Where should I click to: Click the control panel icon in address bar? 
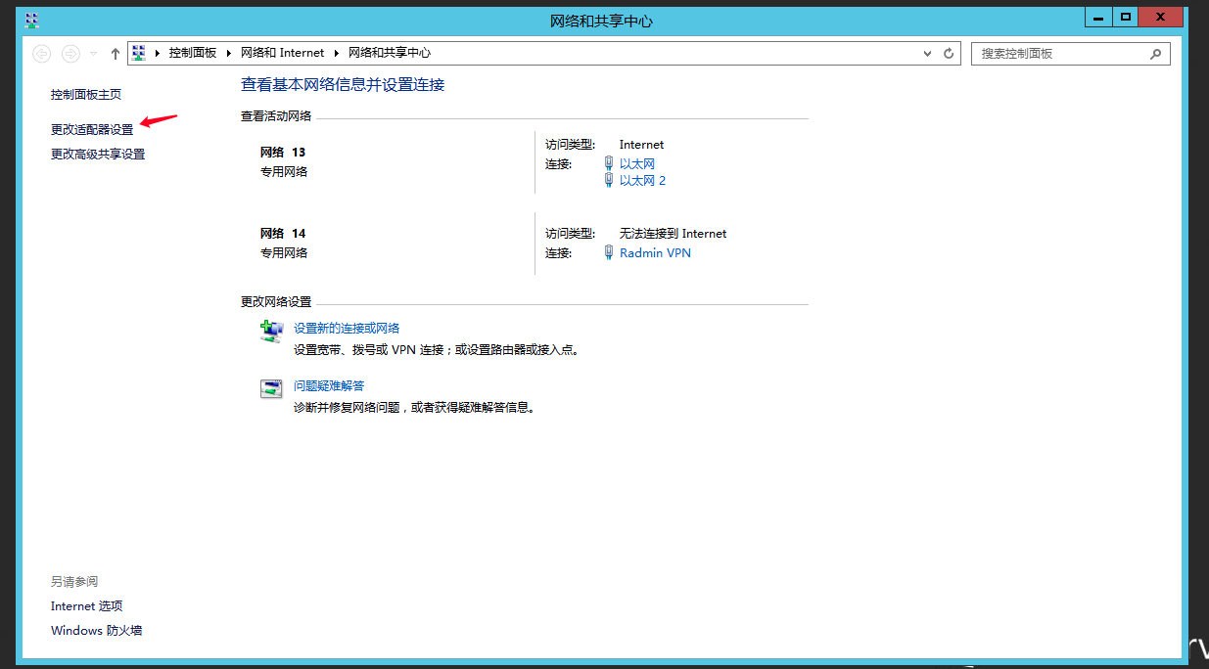(139, 53)
